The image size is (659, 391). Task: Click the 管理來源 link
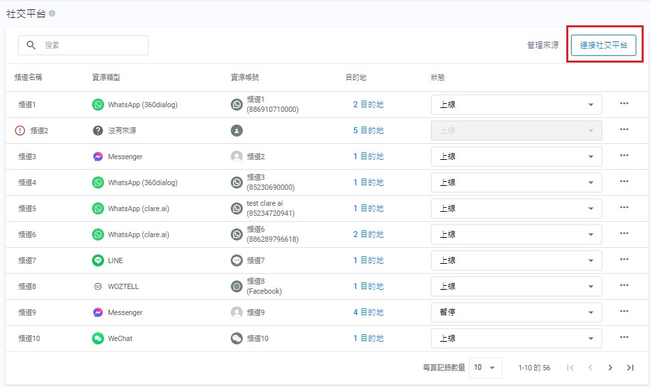542,45
